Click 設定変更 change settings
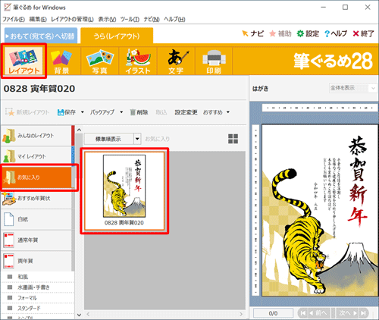 click(x=186, y=112)
